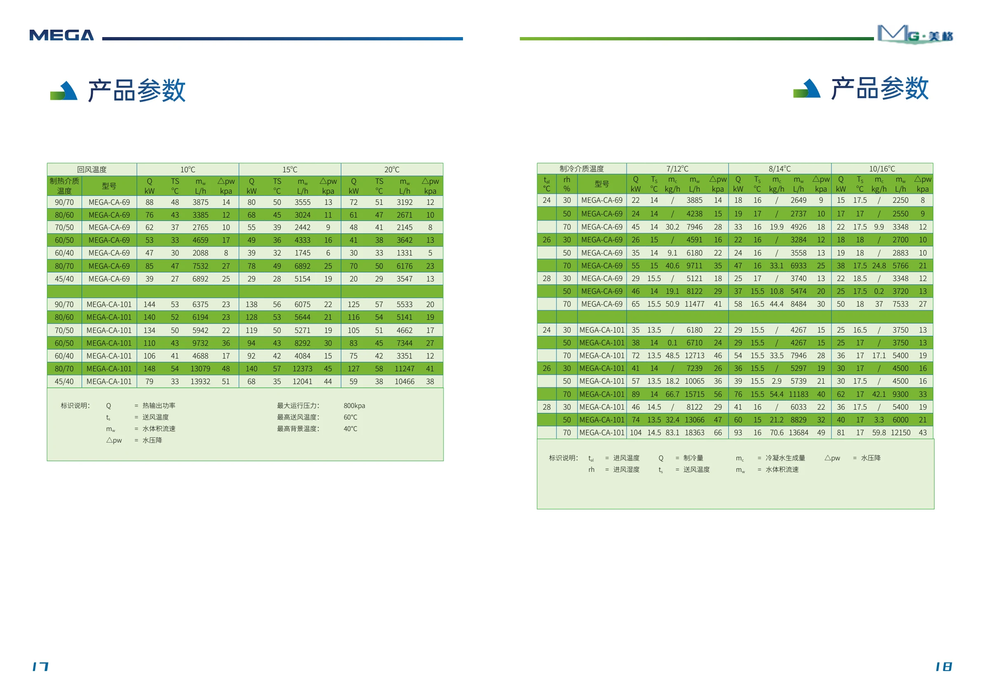Click the cell showing 5154
Viewport: 982px width, 694px height.
(x=302, y=279)
